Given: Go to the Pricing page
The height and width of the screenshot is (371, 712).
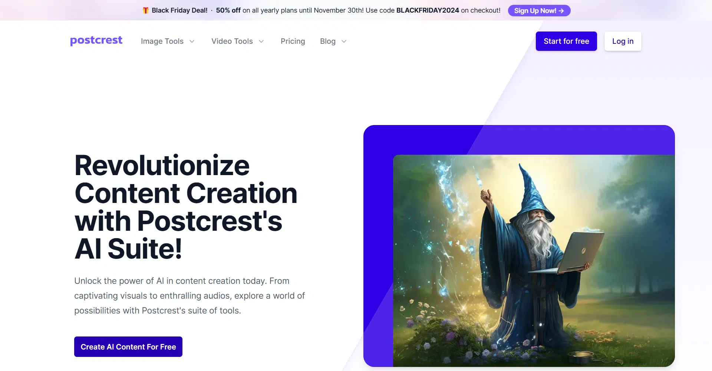Looking at the screenshot, I should coord(293,41).
